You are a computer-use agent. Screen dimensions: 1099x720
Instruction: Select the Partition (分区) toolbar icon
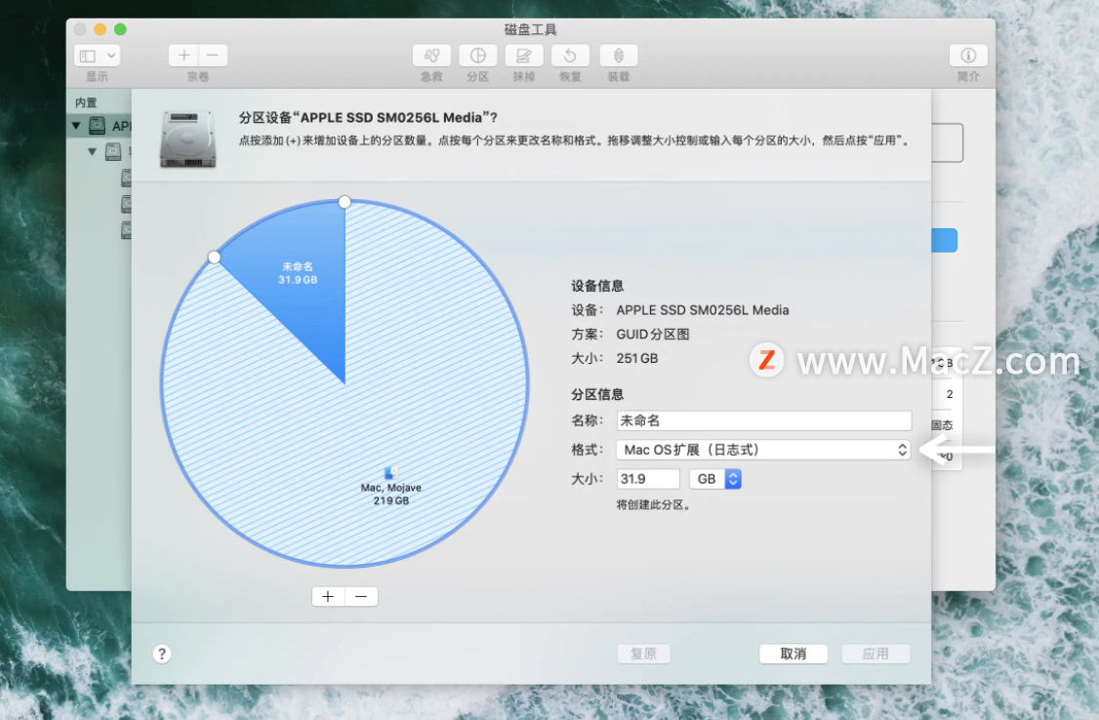(x=478, y=56)
